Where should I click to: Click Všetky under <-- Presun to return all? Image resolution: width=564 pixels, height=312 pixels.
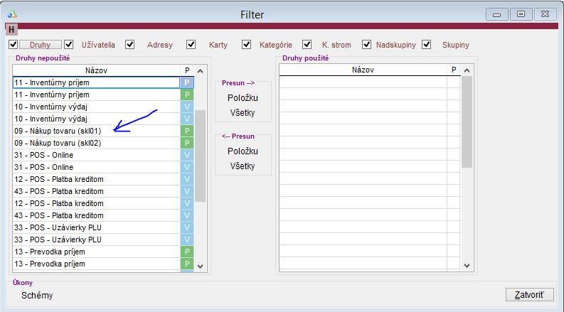243,166
